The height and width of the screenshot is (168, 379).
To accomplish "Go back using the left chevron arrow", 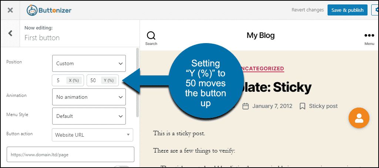I will coord(10,34).
